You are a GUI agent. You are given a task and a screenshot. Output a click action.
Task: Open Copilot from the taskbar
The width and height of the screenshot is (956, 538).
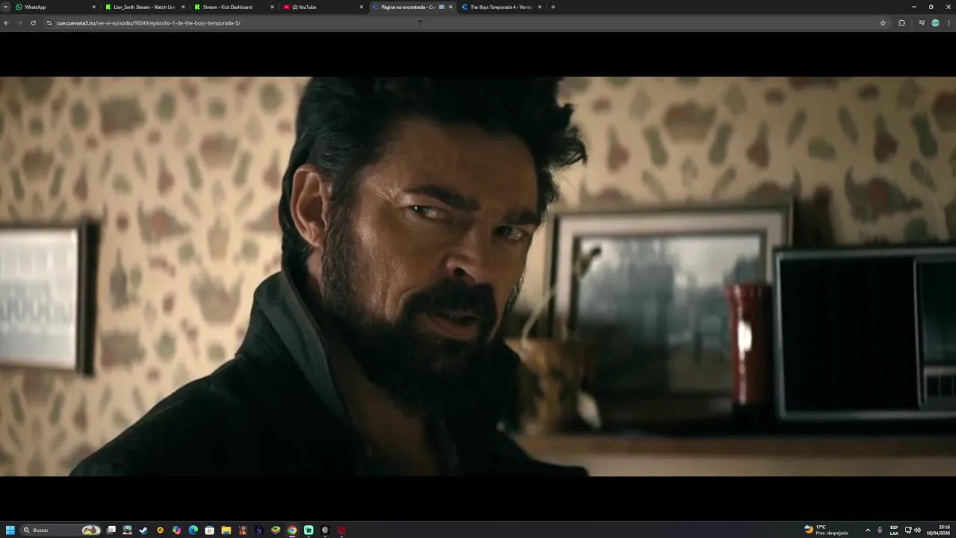tap(176, 530)
